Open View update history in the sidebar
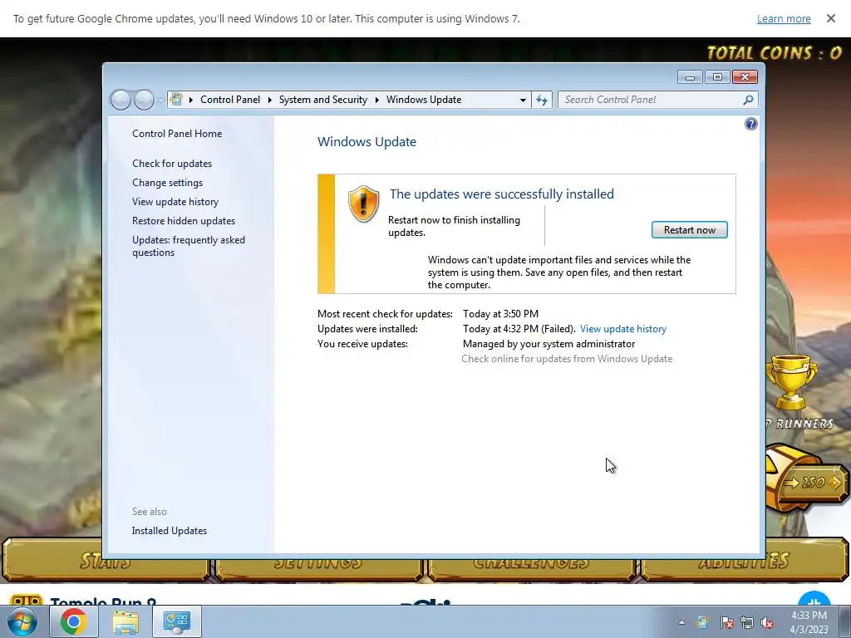 click(x=175, y=202)
